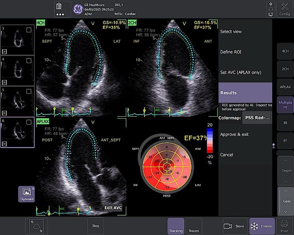Tick the checkbox on thumbnail 5

coord(29,91)
